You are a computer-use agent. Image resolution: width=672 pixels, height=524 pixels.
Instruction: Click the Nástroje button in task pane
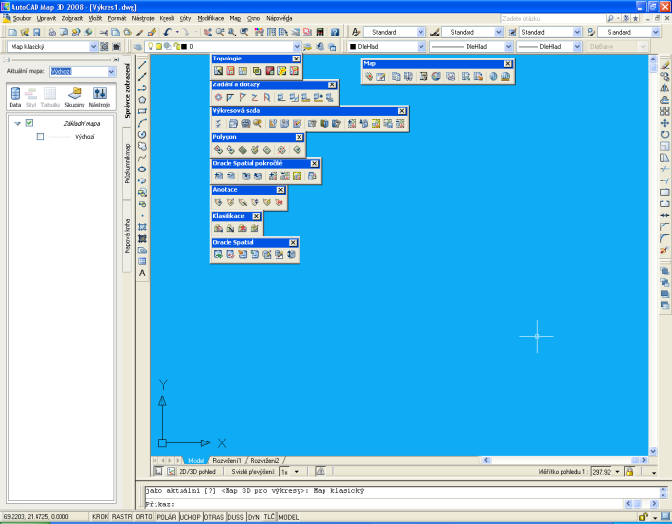[100, 97]
